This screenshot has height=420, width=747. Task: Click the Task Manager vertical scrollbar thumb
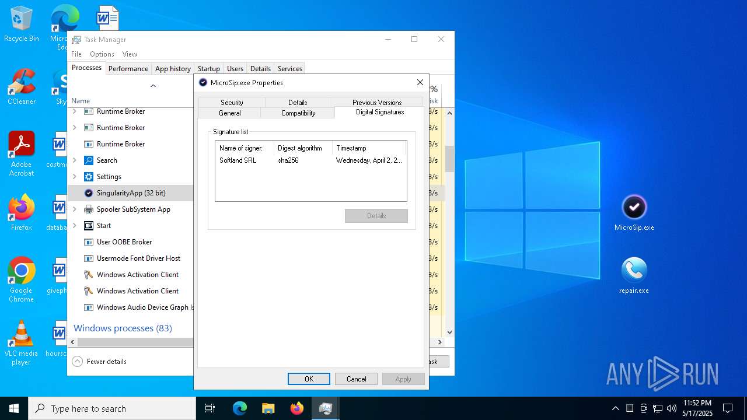(449, 159)
